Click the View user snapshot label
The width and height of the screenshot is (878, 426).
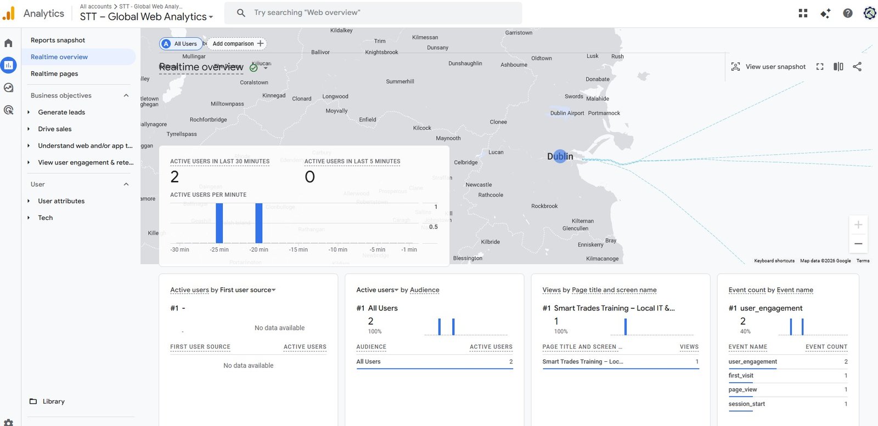tap(775, 67)
